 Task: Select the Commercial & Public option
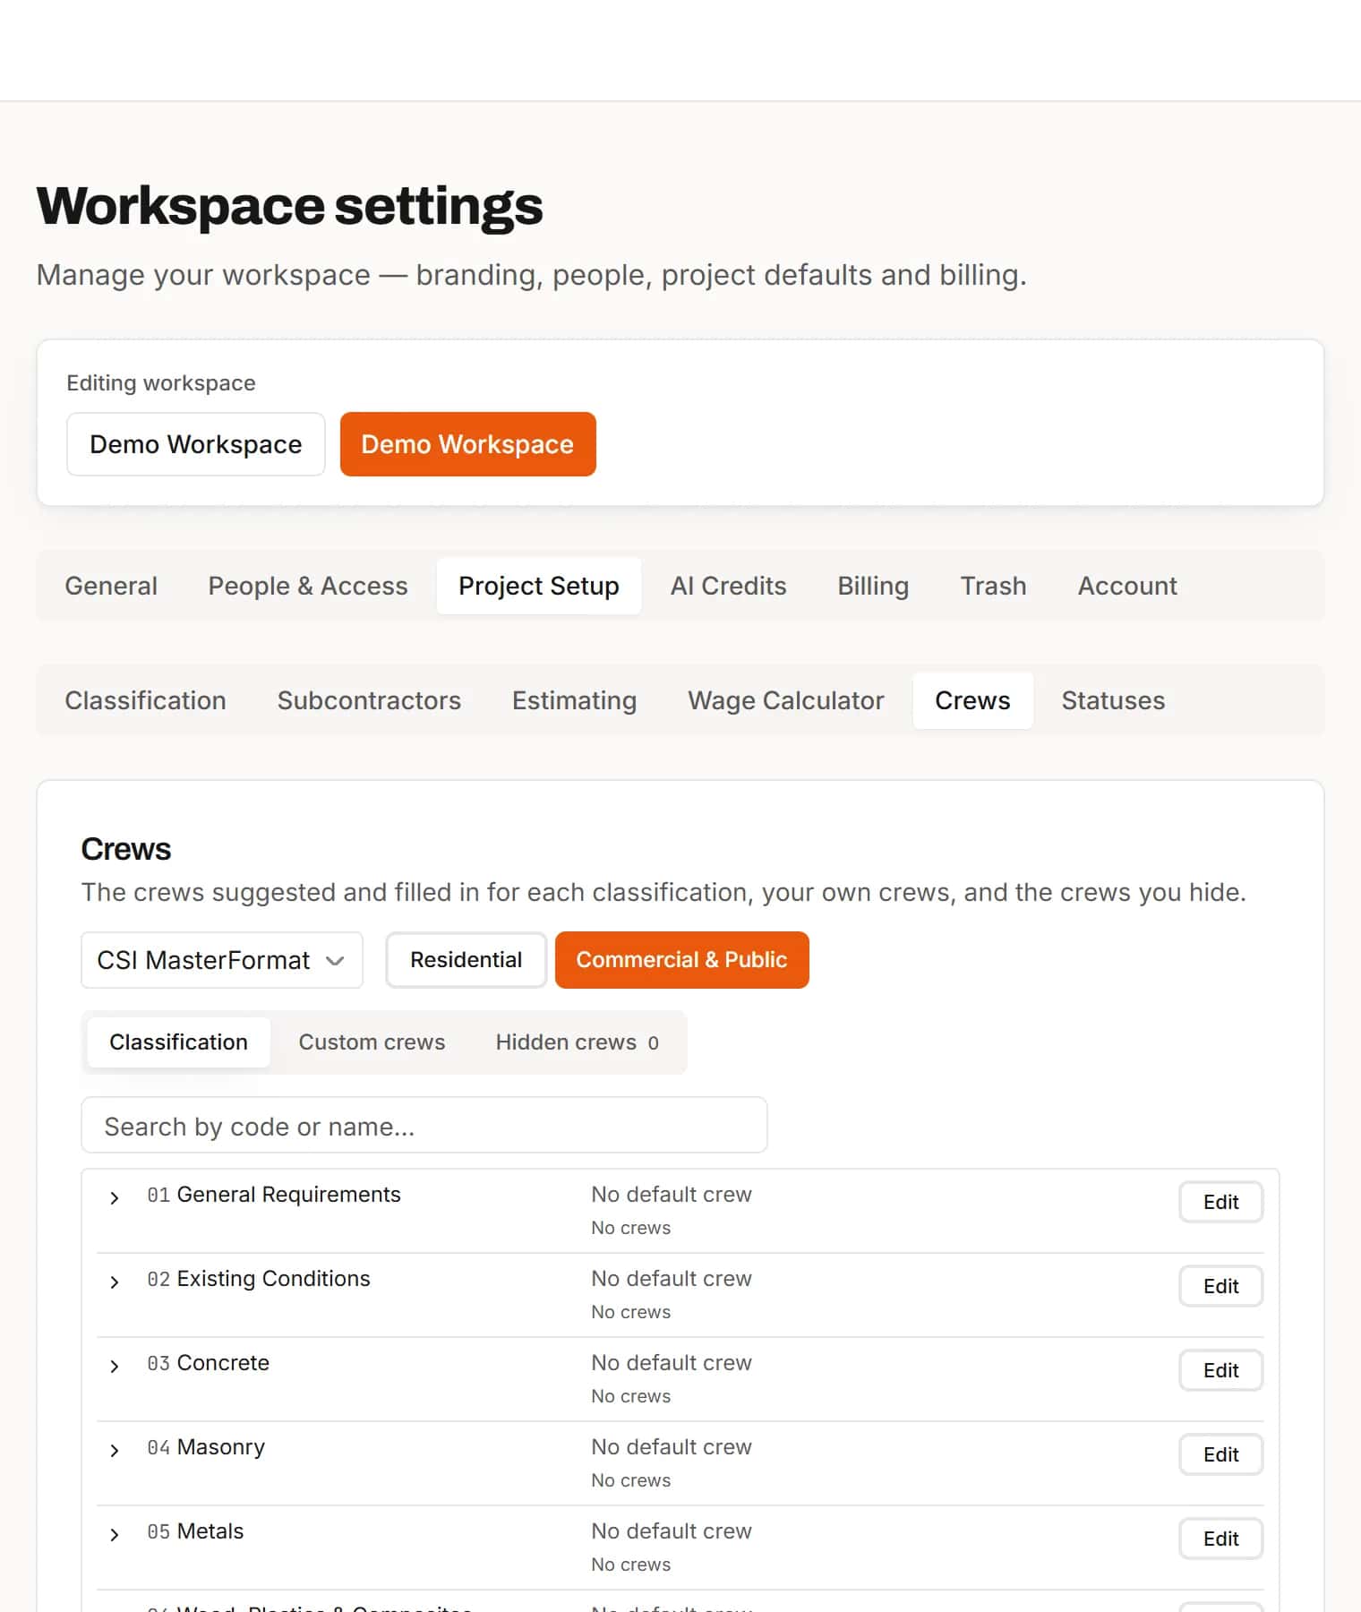(681, 960)
